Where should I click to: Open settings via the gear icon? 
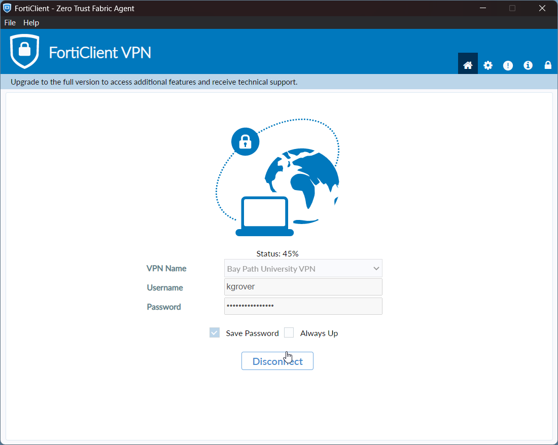488,65
